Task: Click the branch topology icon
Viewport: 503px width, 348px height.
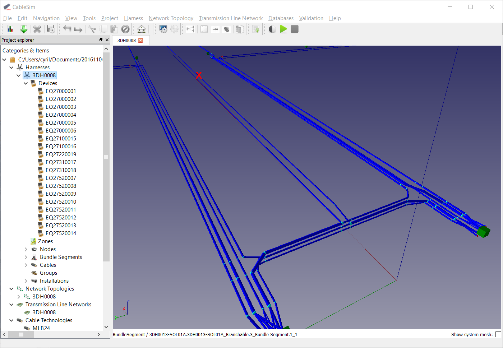Action: [x=190, y=29]
